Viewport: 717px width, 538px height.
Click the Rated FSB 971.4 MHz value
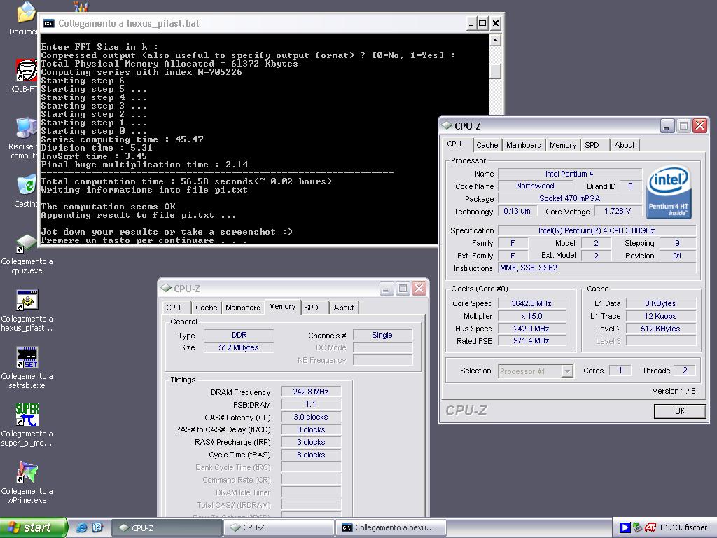pos(531,341)
